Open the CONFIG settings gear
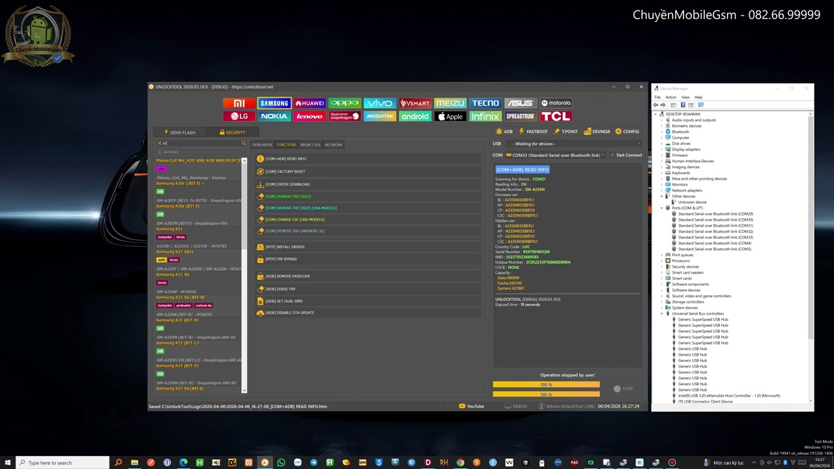This screenshot has height=469, width=834. pyautogui.click(x=627, y=132)
